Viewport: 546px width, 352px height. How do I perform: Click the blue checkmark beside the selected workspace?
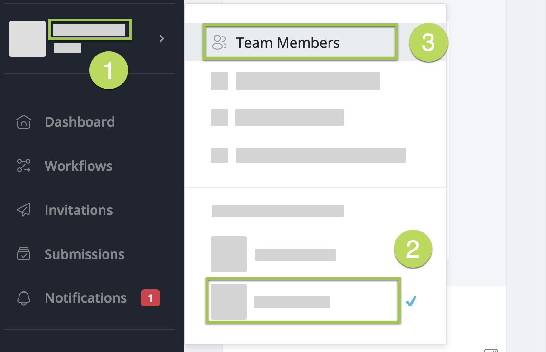[x=411, y=301]
